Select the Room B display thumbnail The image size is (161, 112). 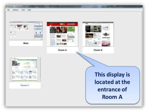click(x=98, y=34)
